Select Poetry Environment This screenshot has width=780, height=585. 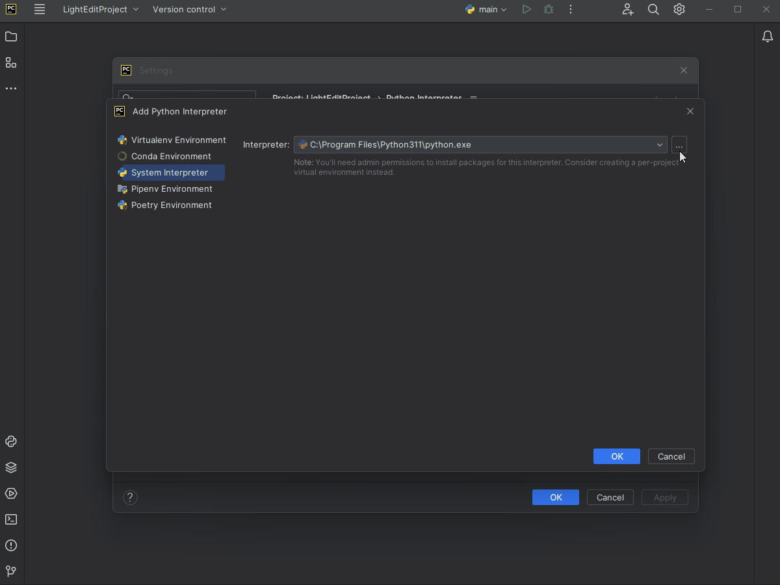pos(164,205)
